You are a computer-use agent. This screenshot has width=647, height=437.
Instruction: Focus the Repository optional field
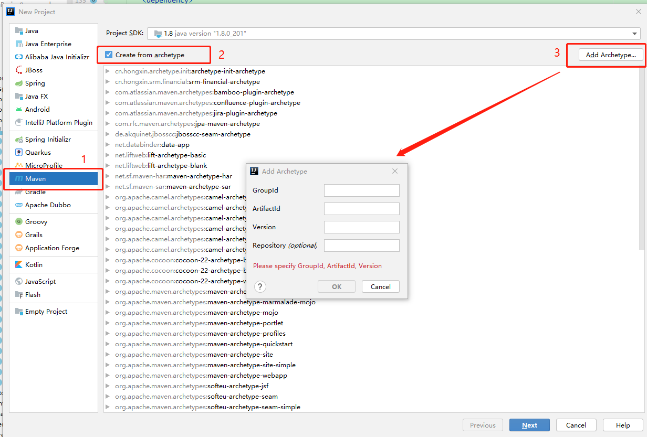362,246
